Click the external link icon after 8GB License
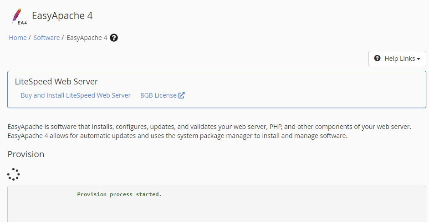Viewport: 429px width, 222px height. click(x=181, y=95)
